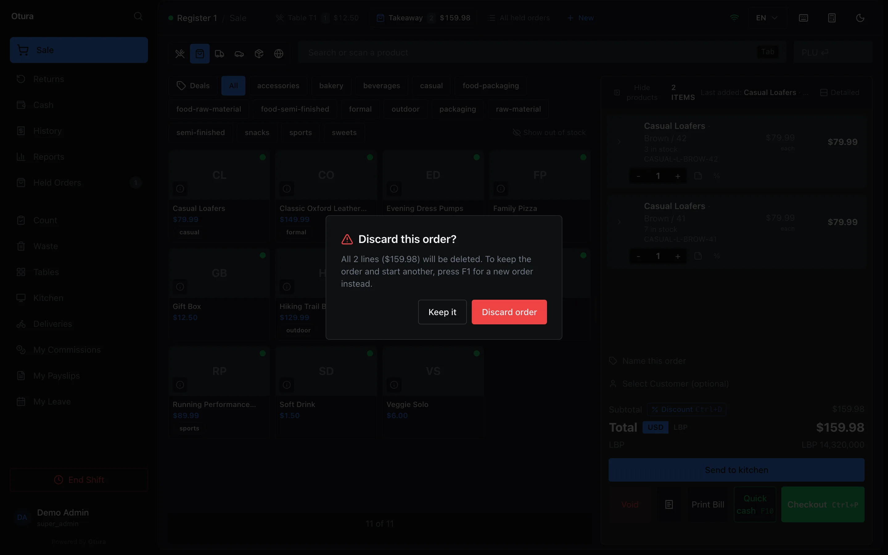Select package order type icon
This screenshot has width=888, height=555.
(x=259, y=54)
